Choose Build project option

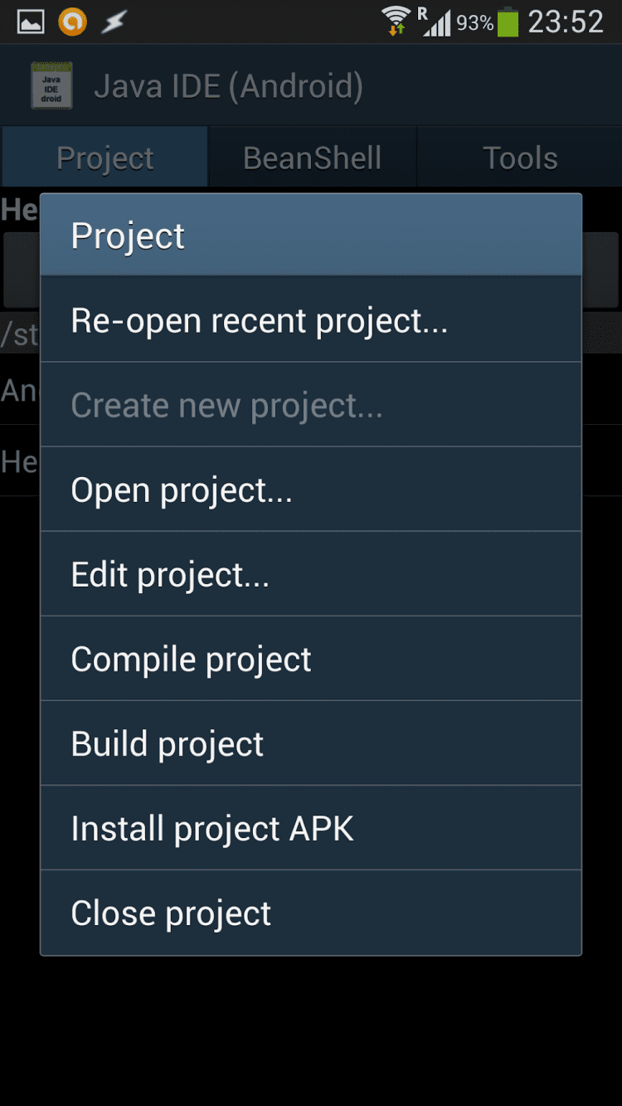point(311,743)
